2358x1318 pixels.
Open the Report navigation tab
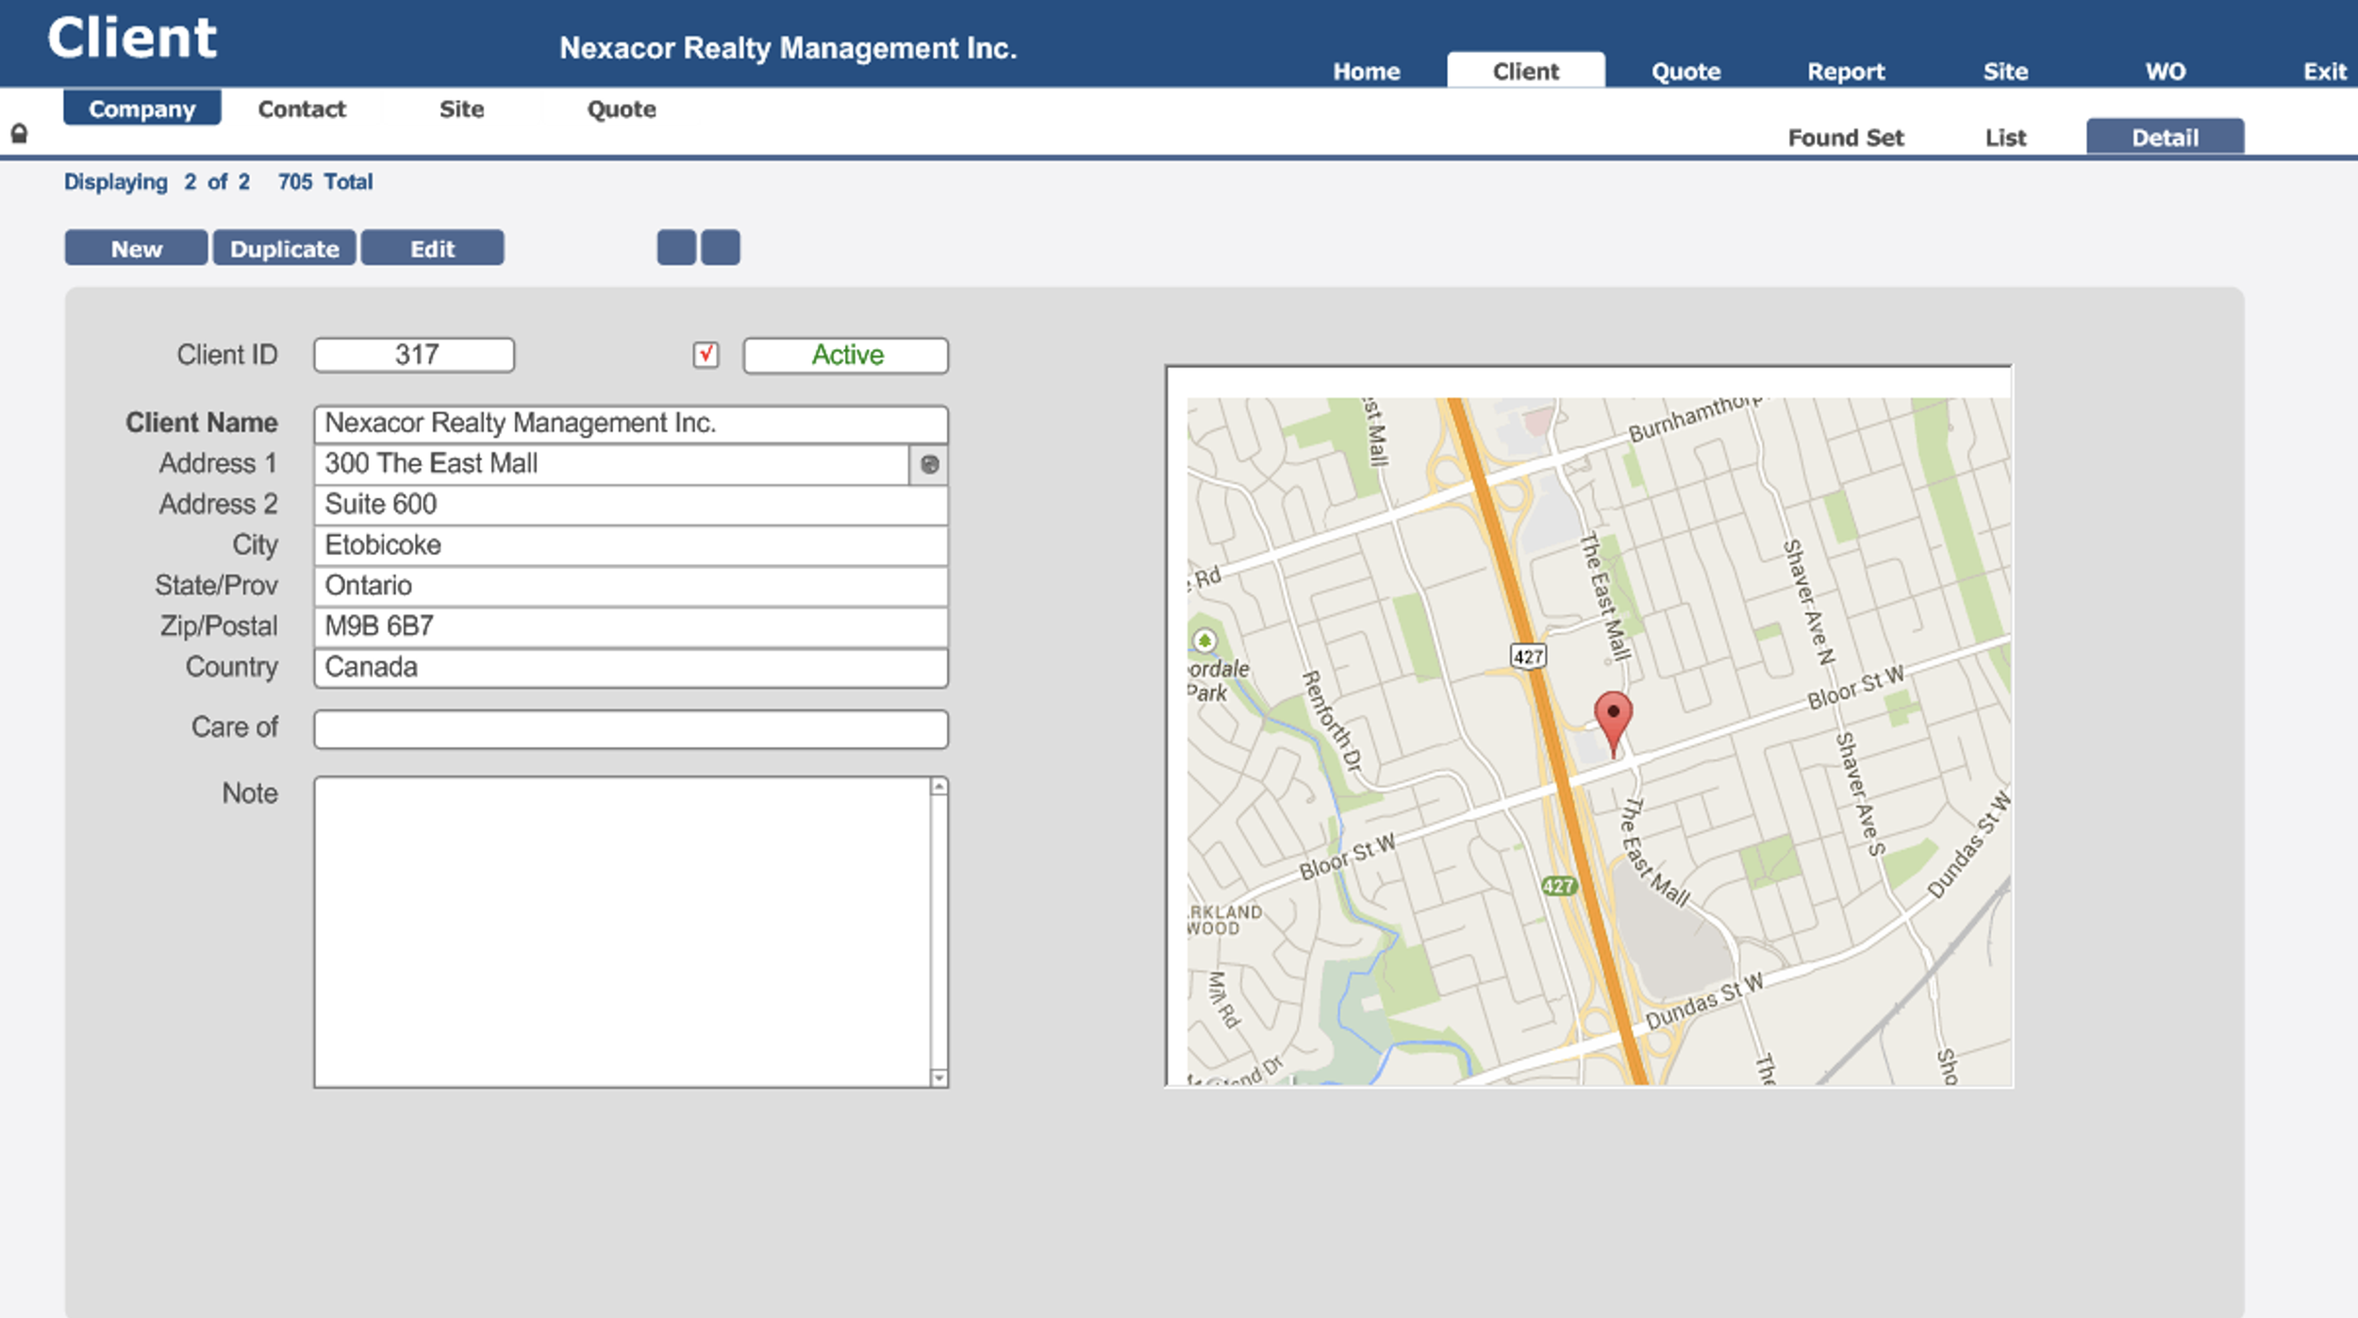1845,72
